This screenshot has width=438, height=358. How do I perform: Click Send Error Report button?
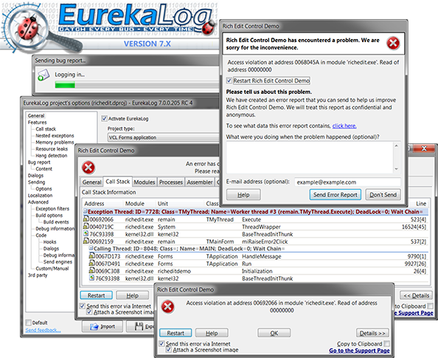click(336, 195)
